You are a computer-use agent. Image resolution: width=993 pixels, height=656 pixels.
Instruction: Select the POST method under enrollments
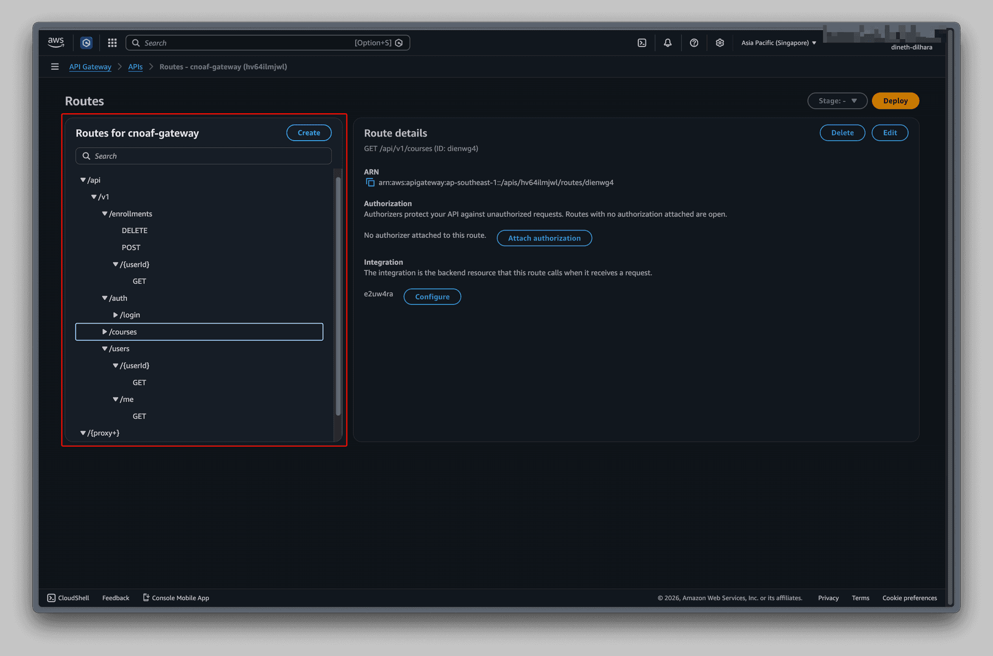coord(131,248)
